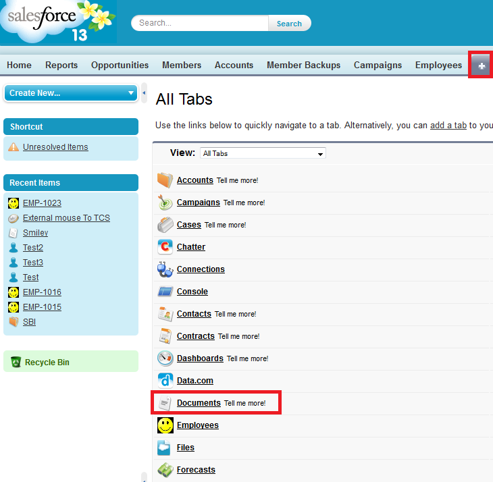Click the Contracts document icon

pyautogui.click(x=165, y=336)
